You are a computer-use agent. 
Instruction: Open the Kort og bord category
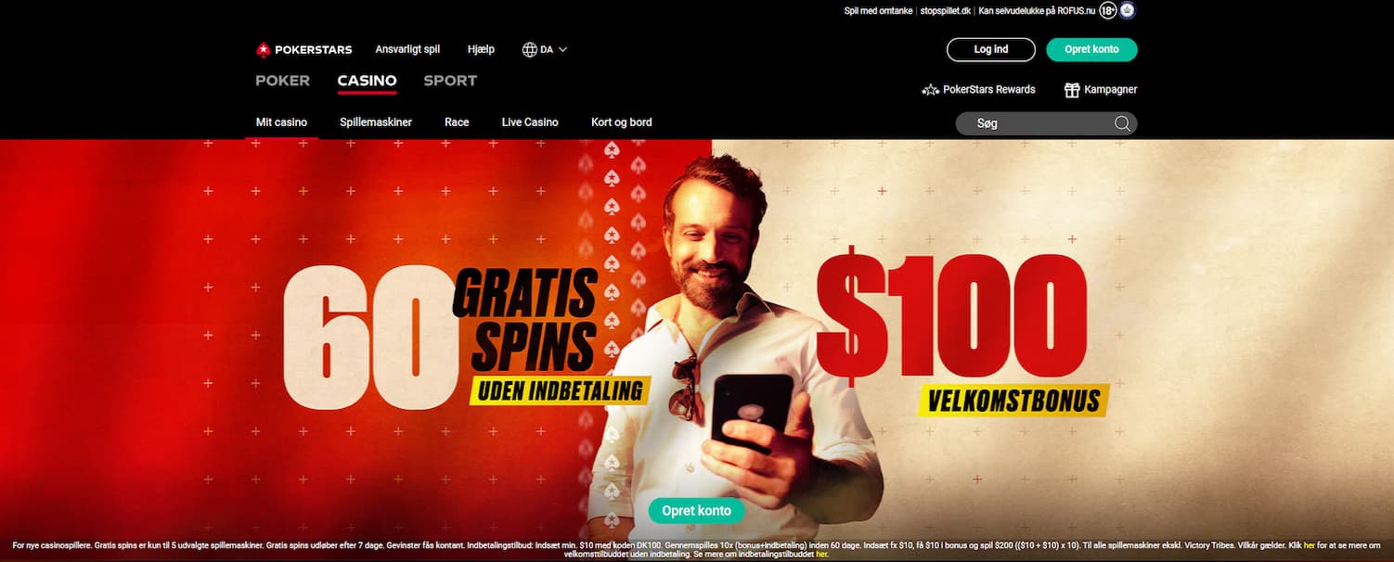tap(622, 122)
